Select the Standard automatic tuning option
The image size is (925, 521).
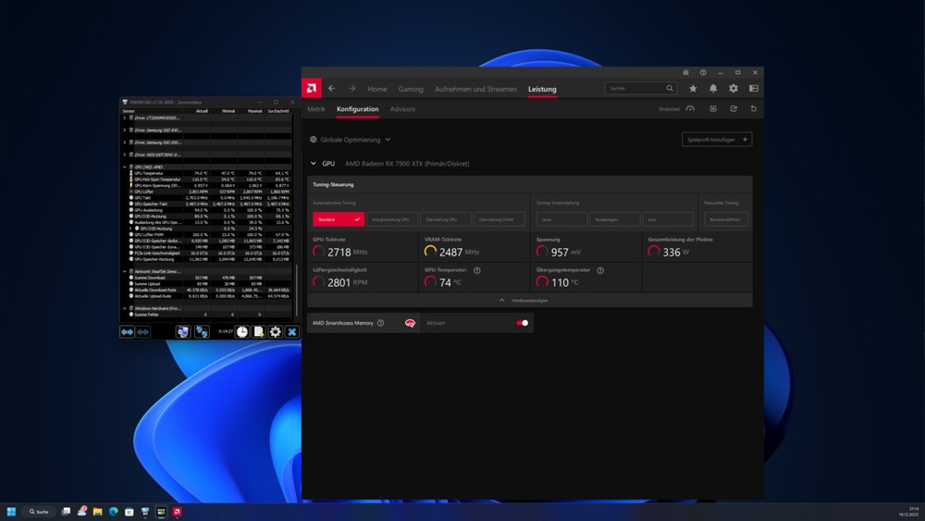pos(338,219)
